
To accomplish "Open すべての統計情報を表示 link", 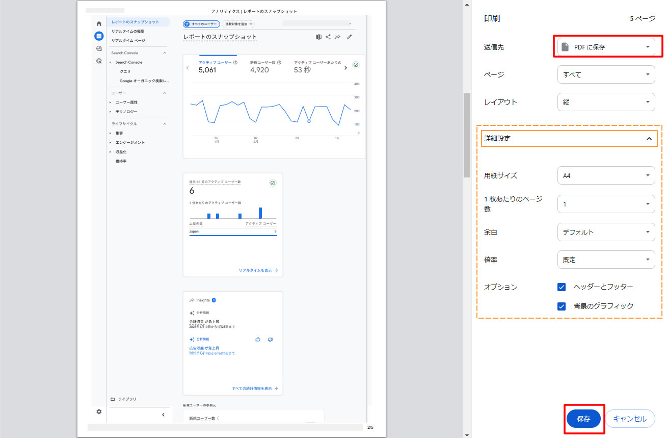I will (255, 388).
